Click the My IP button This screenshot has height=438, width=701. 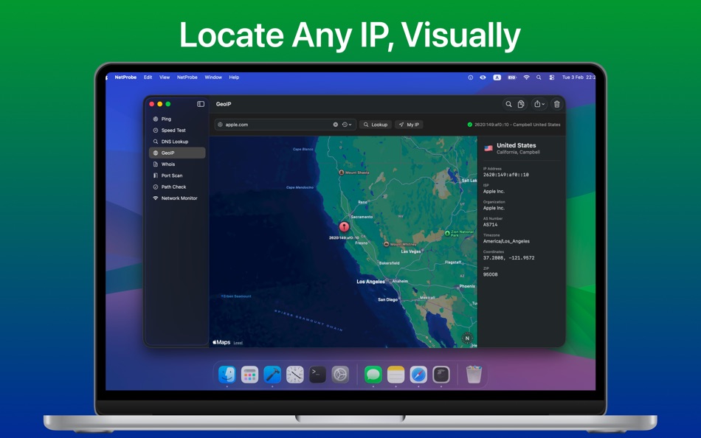coord(410,124)
